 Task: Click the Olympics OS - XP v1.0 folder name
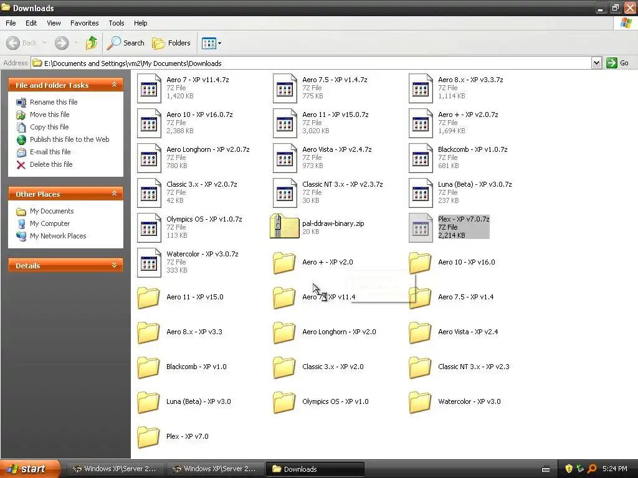(335, 401)
